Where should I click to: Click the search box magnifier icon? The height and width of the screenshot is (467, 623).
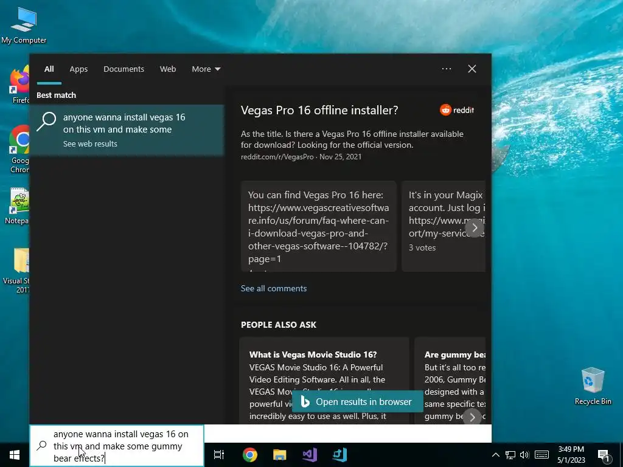click(x=42, y=446)
